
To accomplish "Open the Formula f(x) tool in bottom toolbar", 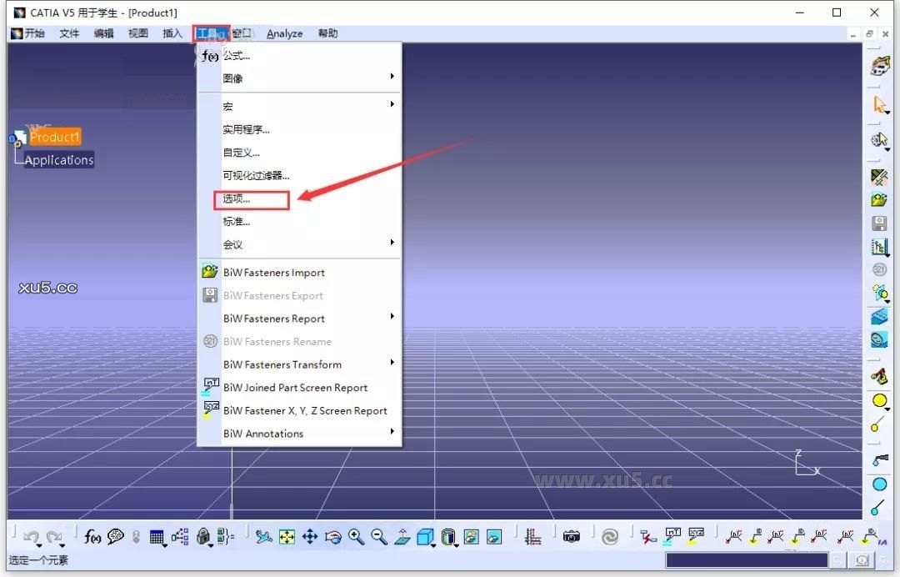I will [93, 536].
